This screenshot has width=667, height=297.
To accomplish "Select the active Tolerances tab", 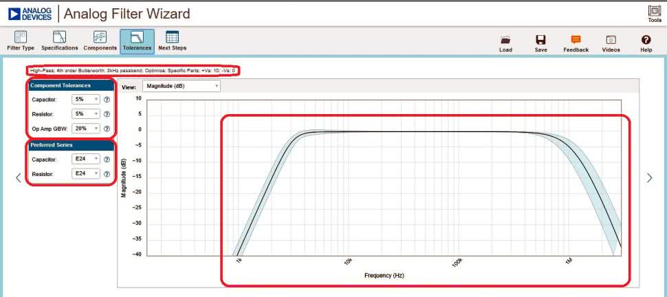I will (x=137, y=41).
